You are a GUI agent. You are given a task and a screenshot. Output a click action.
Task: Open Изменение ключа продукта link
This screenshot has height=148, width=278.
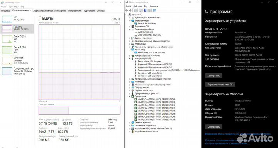(237, 134)
